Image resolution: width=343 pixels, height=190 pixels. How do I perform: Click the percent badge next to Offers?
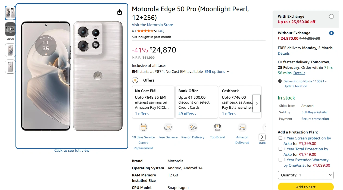coord(135,80)
